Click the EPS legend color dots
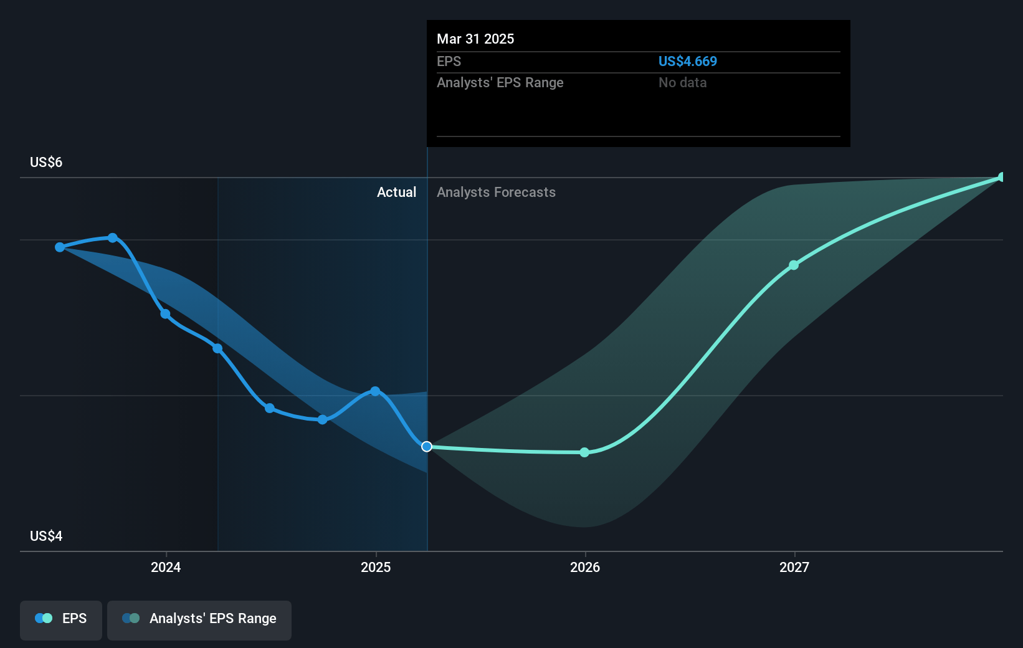Image resolution: width=1023 pixels, height=648 pixels. 44,618
